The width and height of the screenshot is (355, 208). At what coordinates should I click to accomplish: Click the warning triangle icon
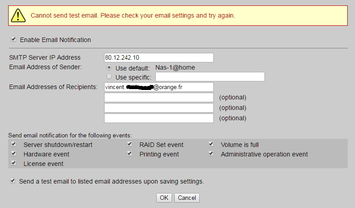pyautogui.click(x=19, y=15)
